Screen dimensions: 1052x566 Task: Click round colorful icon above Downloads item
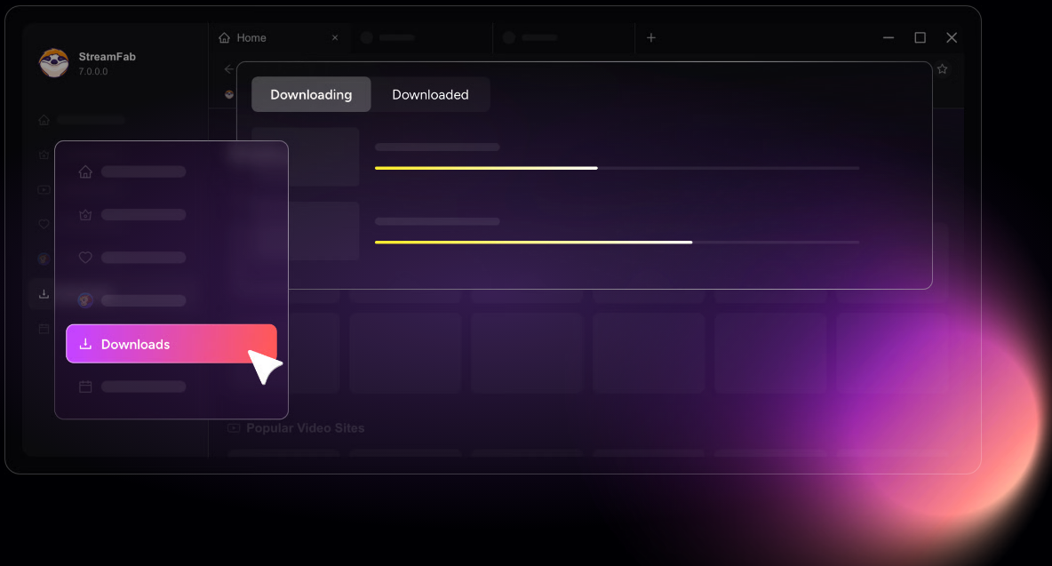(85, 300)
